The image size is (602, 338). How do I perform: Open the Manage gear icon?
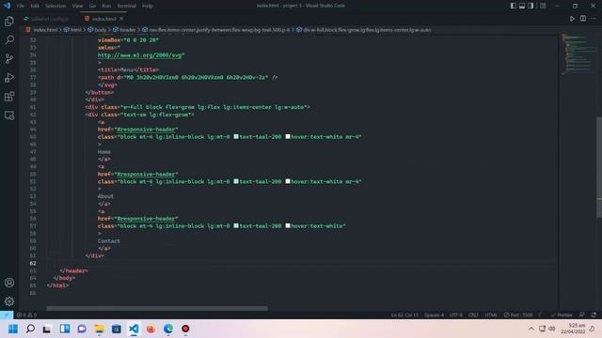[9, 301]
